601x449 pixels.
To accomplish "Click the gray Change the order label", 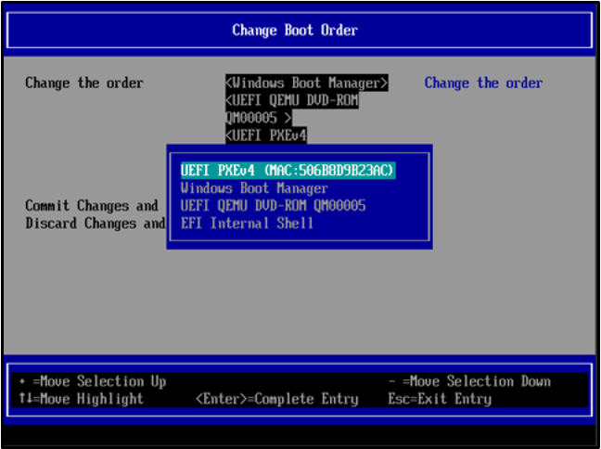I will click(84, 83).
